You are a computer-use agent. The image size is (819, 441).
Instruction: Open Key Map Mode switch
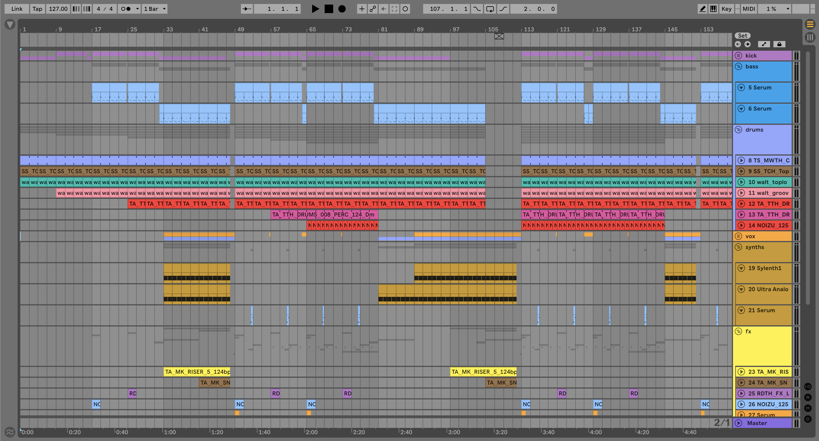coord(726,9)
